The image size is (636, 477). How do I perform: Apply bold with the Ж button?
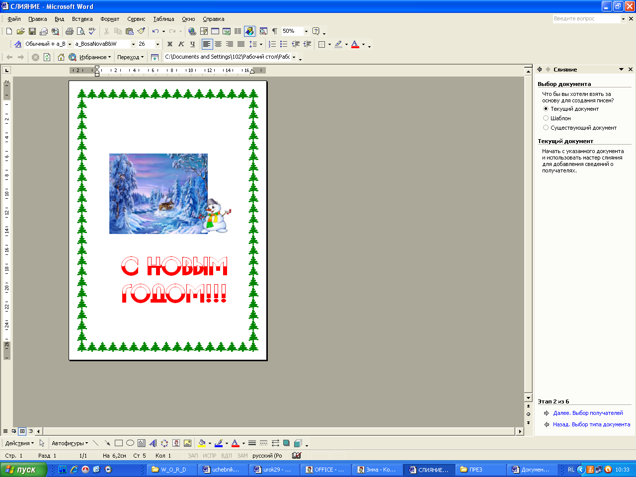pos(170,44)
